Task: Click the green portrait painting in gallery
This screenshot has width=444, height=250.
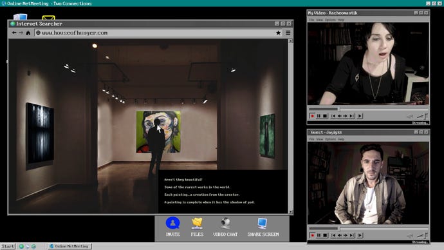Action: [x=158, y=131]
